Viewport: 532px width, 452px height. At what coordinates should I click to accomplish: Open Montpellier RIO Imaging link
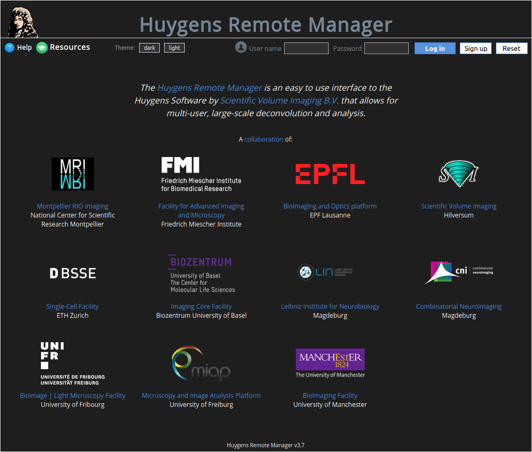73,206
